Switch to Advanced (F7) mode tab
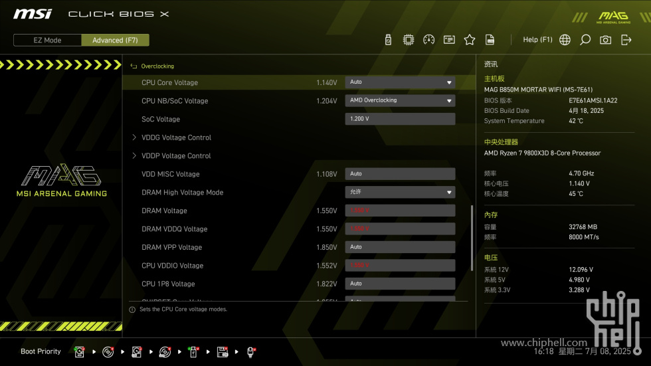Viewport: 651px width, 366px height. (115, 41)
